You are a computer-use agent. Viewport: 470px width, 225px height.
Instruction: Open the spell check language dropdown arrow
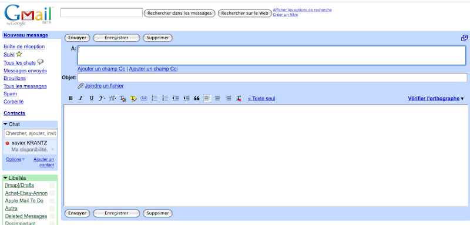[462, 99]
